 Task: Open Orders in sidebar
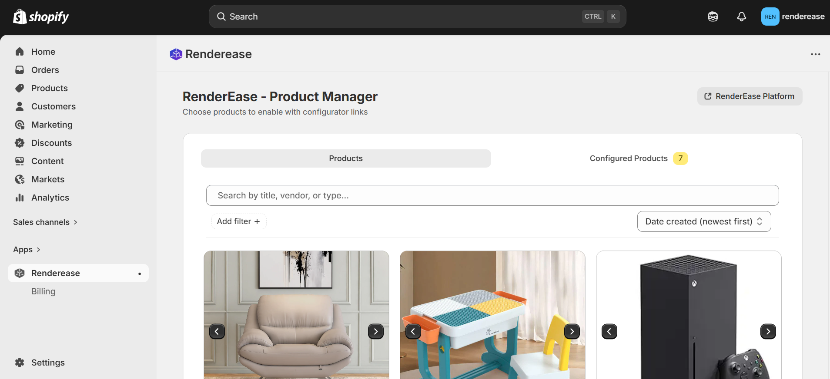tap(45, 70)
